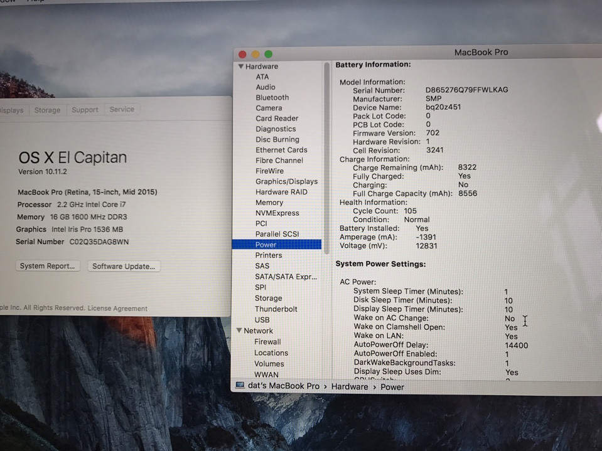Select Graphics/Displays in the sidebar
Image resolution: width=602 pixels, height=451 pixels.
(x=286, y=181)
